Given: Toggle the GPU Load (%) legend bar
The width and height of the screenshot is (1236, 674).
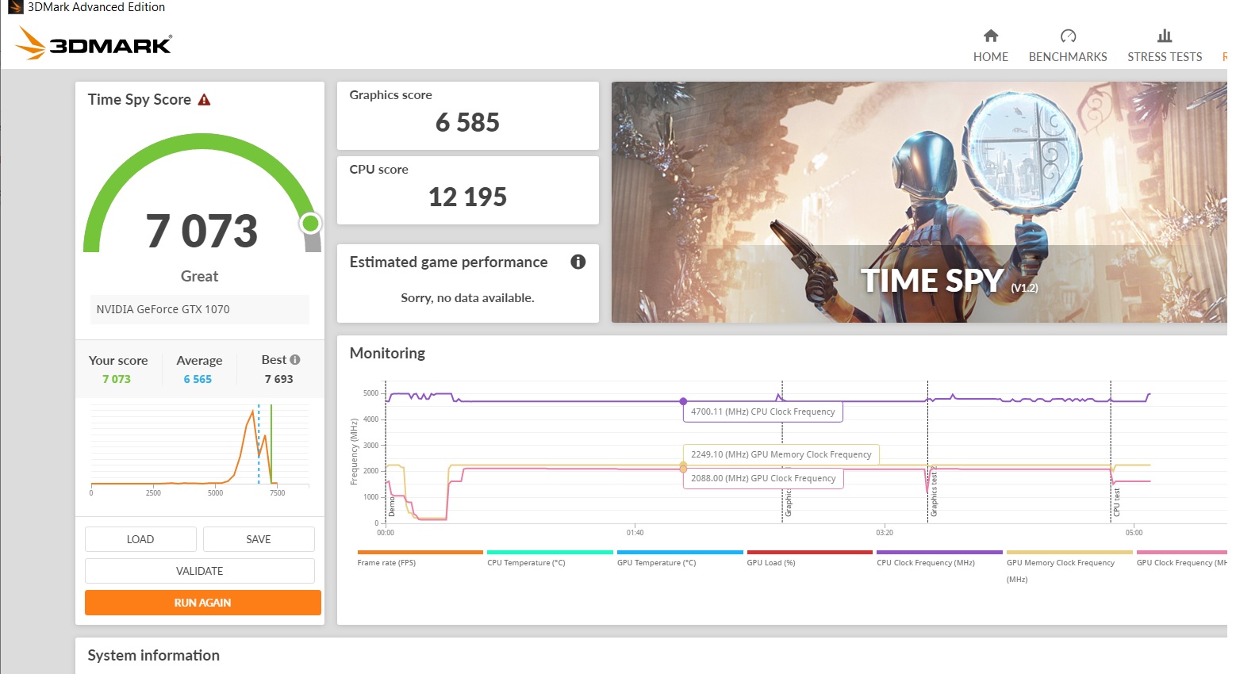Looking at the screenshot, I should click(x=809, y=553).
